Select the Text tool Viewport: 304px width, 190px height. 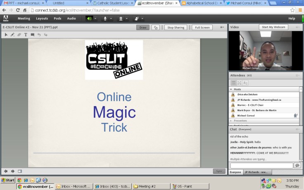coord(26,35)
